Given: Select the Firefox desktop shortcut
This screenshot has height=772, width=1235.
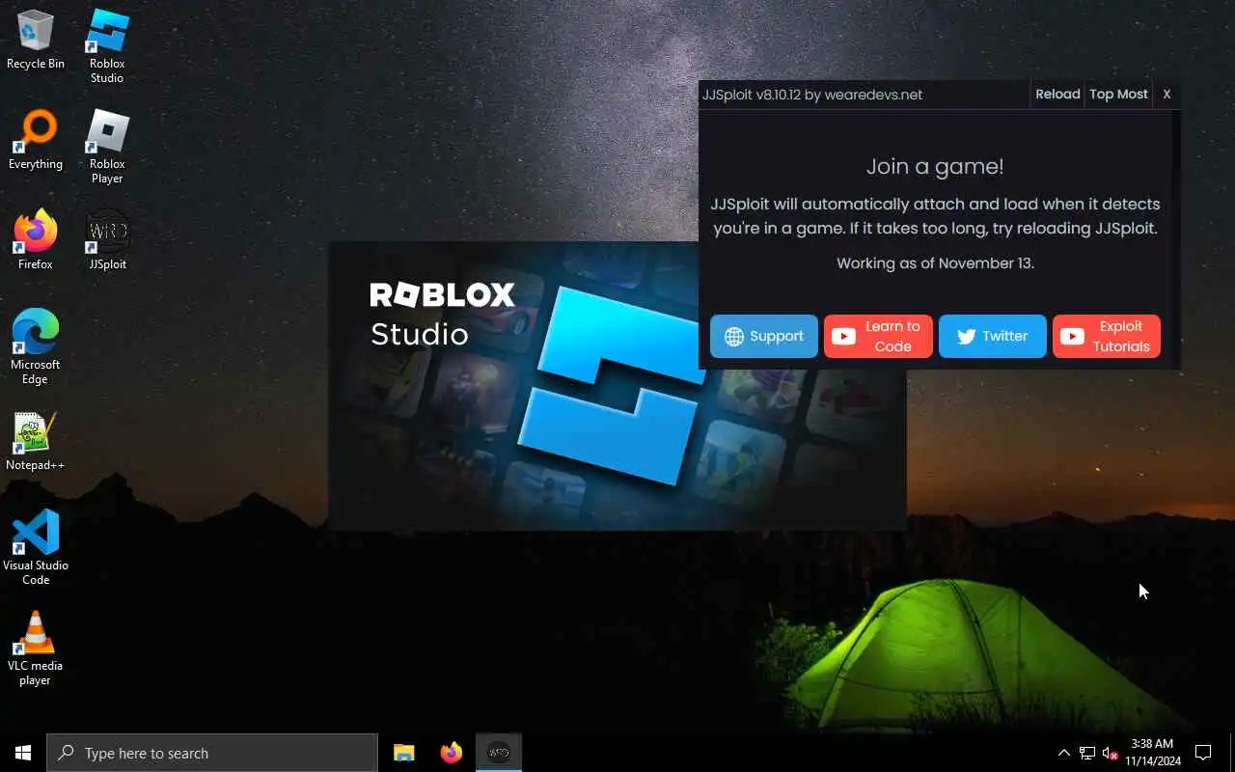Looking at the screenshot, I should tap(36, 240).
